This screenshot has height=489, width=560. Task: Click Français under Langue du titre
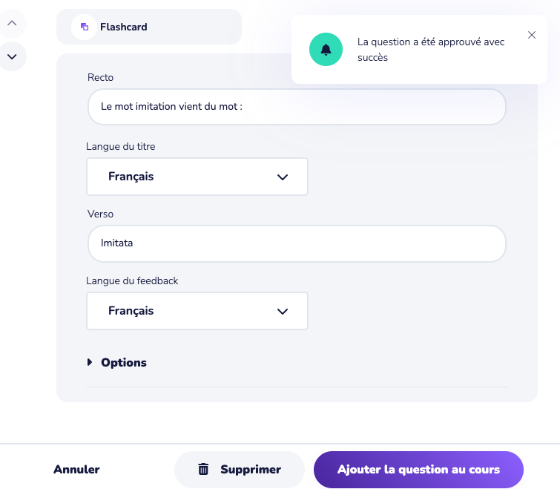131,177
